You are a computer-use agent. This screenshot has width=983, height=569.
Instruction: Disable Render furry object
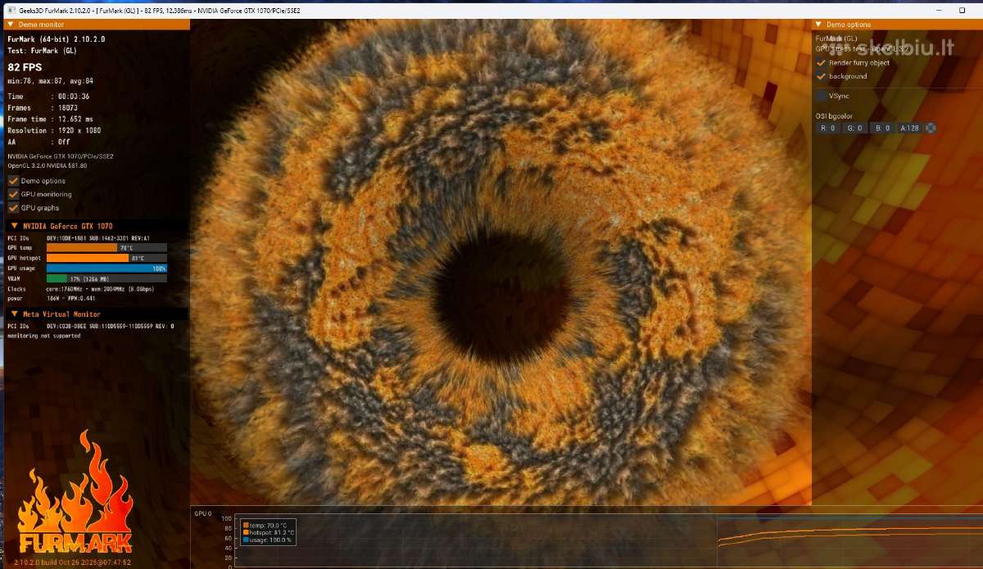point(821,63)
